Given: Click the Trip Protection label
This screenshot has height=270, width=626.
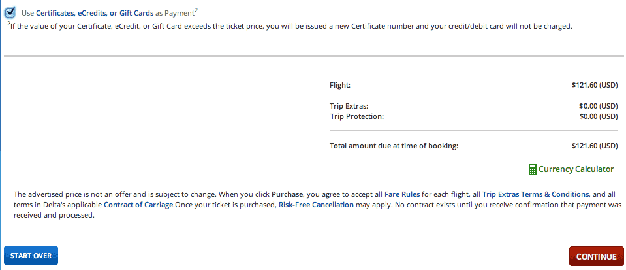Looking at the screenshot, I should [356, 116].
